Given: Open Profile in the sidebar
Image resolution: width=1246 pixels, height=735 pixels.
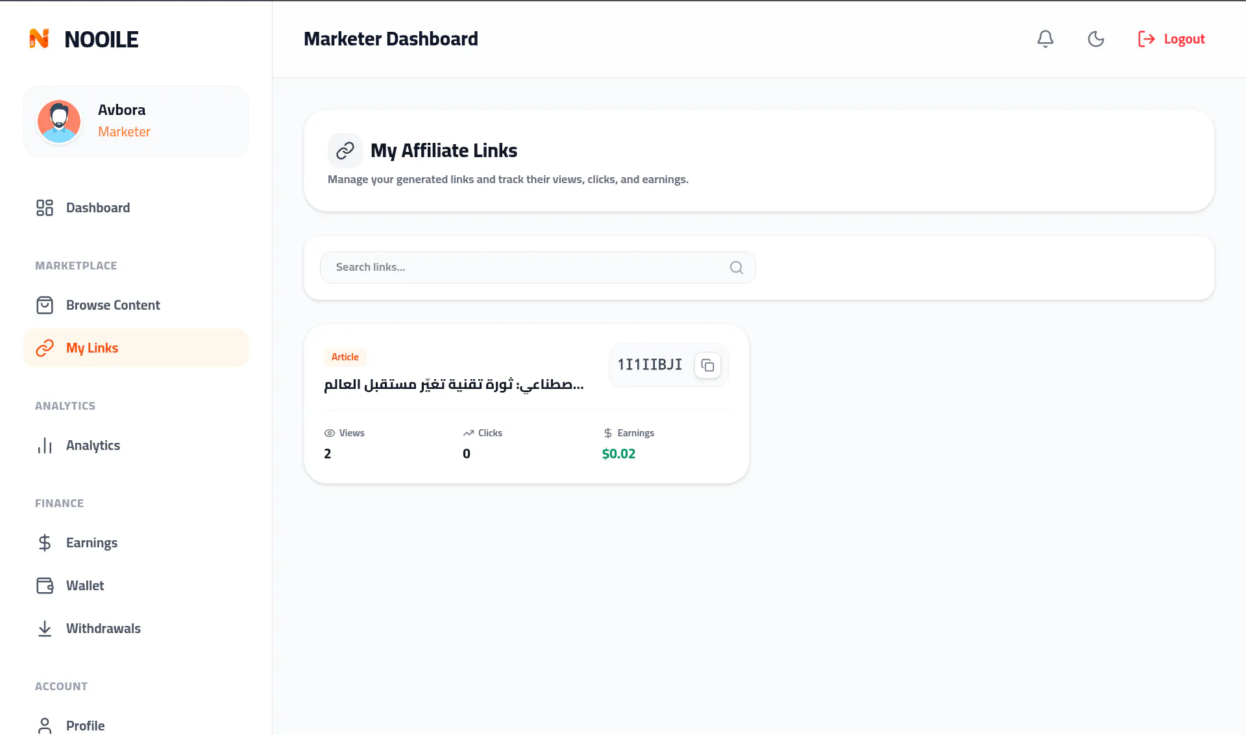Looking at the screenshot, I should point(136,725).
